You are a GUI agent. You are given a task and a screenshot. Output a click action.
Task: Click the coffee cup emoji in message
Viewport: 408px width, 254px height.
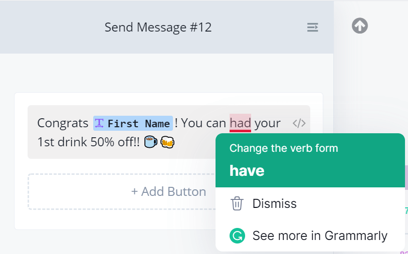pos(150,142)
